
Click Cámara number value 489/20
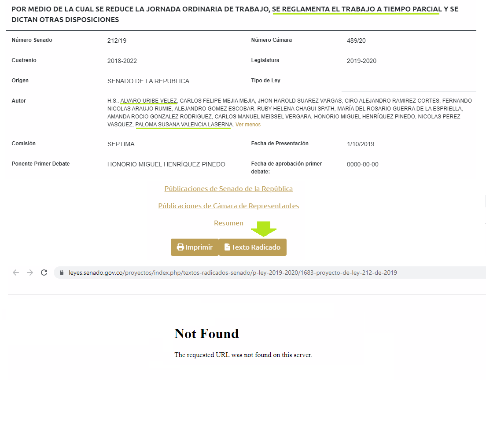356,41
